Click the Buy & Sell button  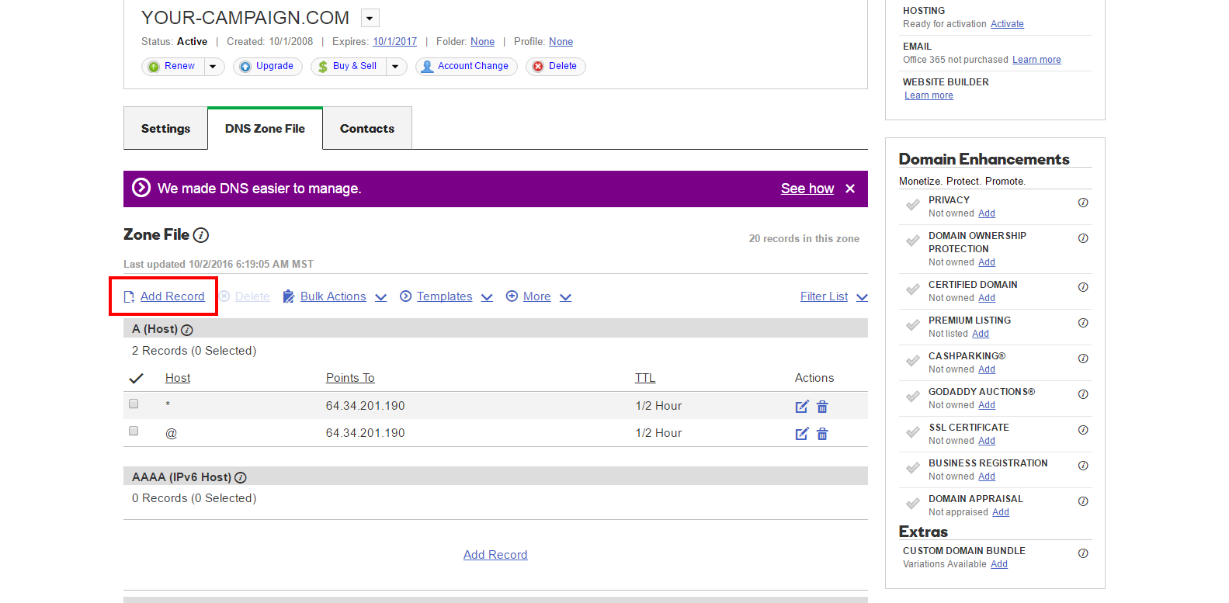pyautogui.click(x=349, y=67)
